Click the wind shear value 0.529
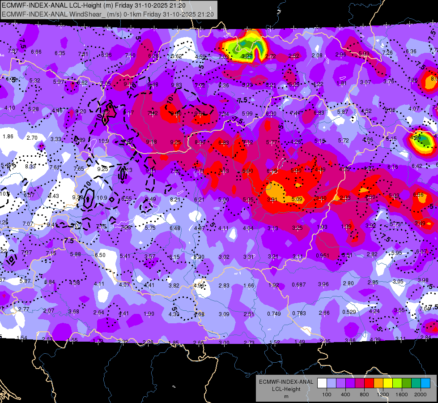The height and width of the screenshot is (403, 438). point(349,312)
